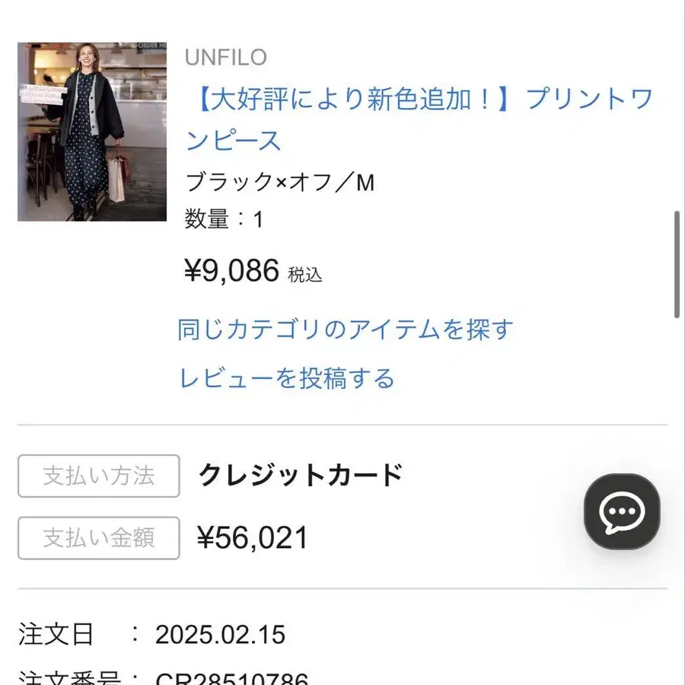Click the vertical scrollbar thumb
The height and width of the screenshot is (685, 685).
coord(677,264)
